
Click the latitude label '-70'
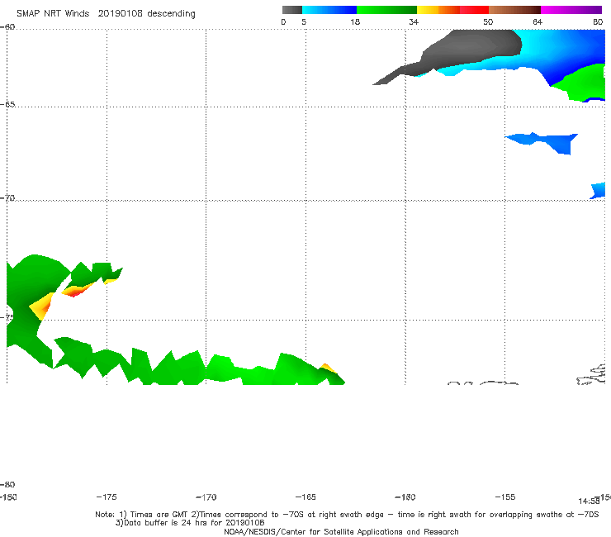[7, 198]
